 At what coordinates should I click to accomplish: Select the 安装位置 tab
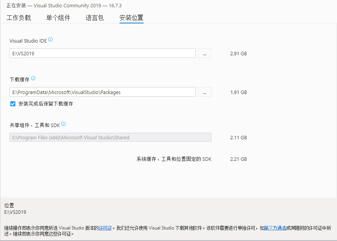coord(131,18)
